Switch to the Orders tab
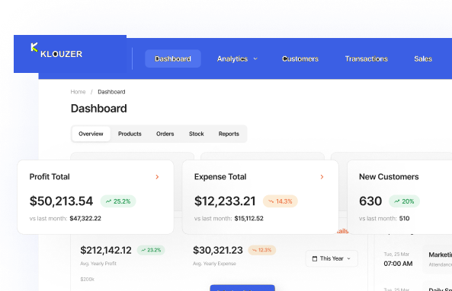The image size is (452, 291). pos(165,134)
